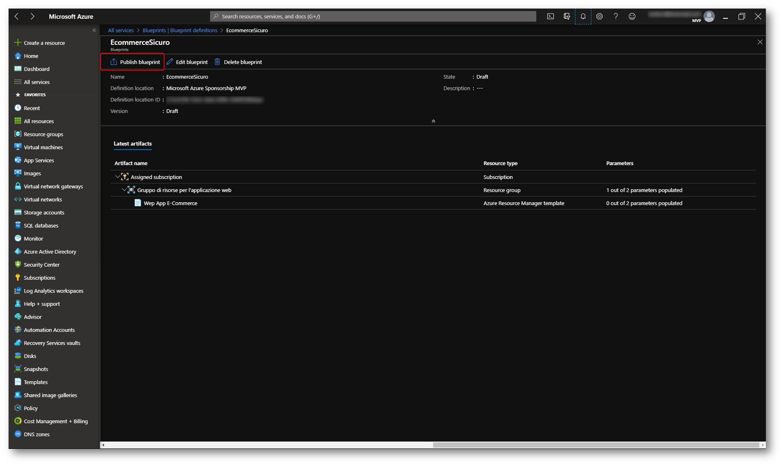The height and width of the screenshot is (466, 783).
Task: Click the Azure Active Directory icon
Action: tap(18, 251)
